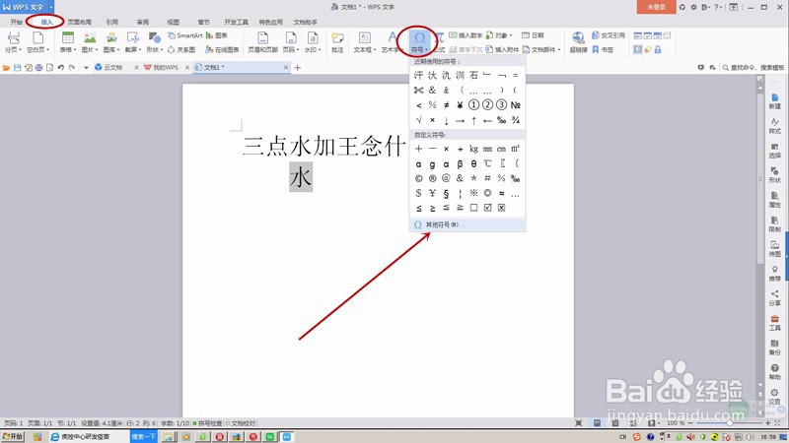Click the zoom slider handle in status bar
The image size is (789, 443).
coord(729,423)
